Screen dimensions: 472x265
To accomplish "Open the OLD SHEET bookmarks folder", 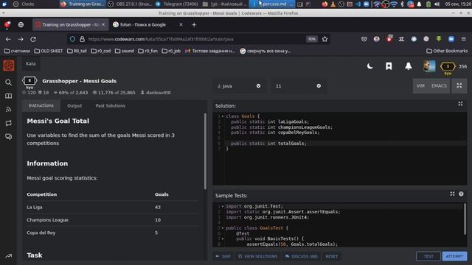I will click(49, 51).
